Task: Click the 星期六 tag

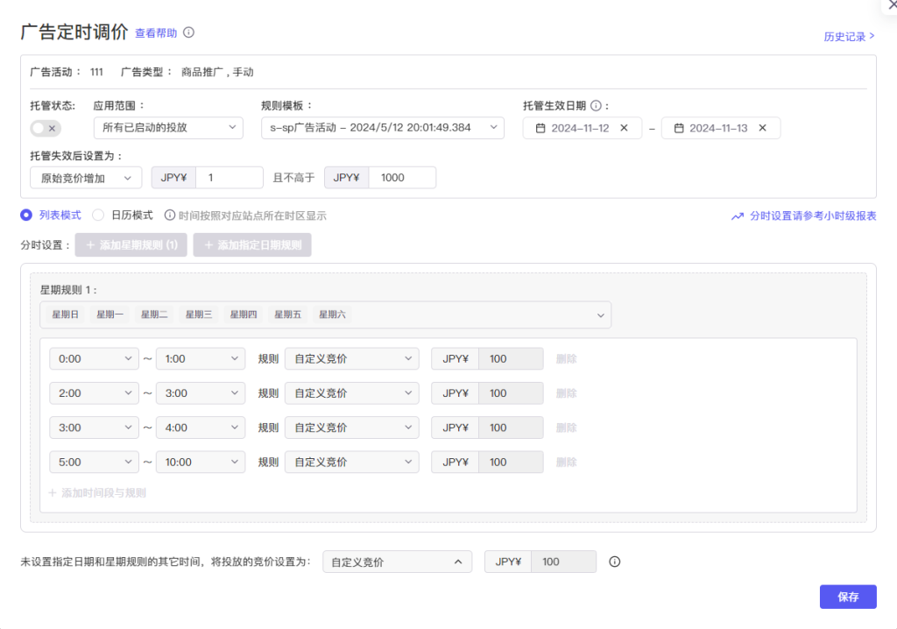Action: 332,314
